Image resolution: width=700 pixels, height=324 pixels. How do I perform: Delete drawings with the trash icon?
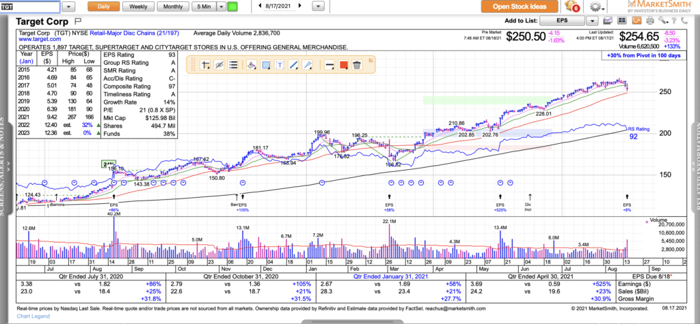click(x=357, y=65)
